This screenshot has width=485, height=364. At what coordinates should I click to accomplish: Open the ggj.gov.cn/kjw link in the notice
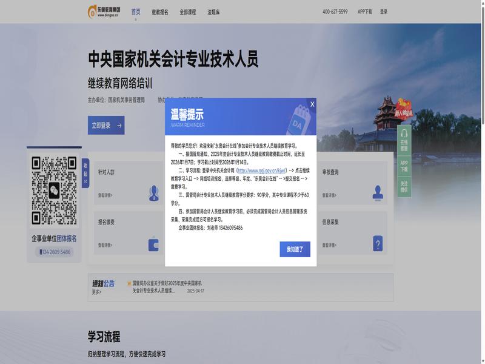pyautogui.click(x=261, y=171)
